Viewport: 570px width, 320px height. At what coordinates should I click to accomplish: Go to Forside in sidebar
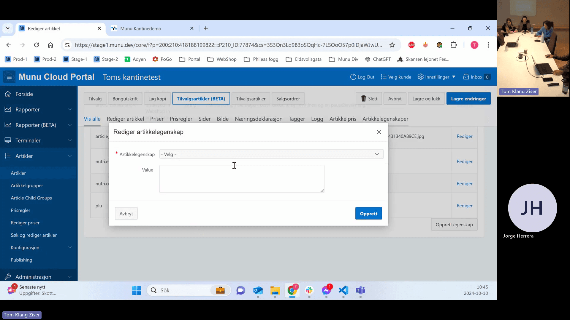point(24,94)
